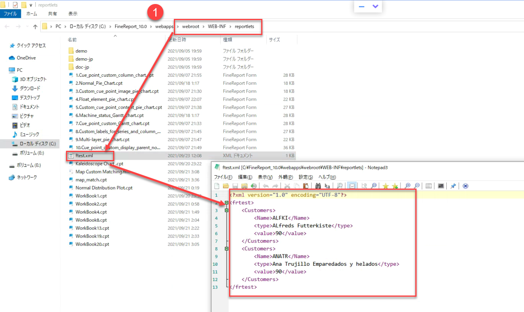The height and width of the screenshot is (312, 524).
Task: Save the document with the Save icon
Action: click(235, 186)
